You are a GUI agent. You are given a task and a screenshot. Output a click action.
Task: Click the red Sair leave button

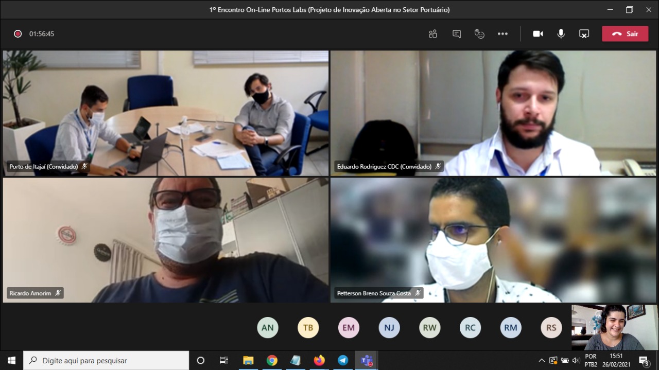click(625, 34)
